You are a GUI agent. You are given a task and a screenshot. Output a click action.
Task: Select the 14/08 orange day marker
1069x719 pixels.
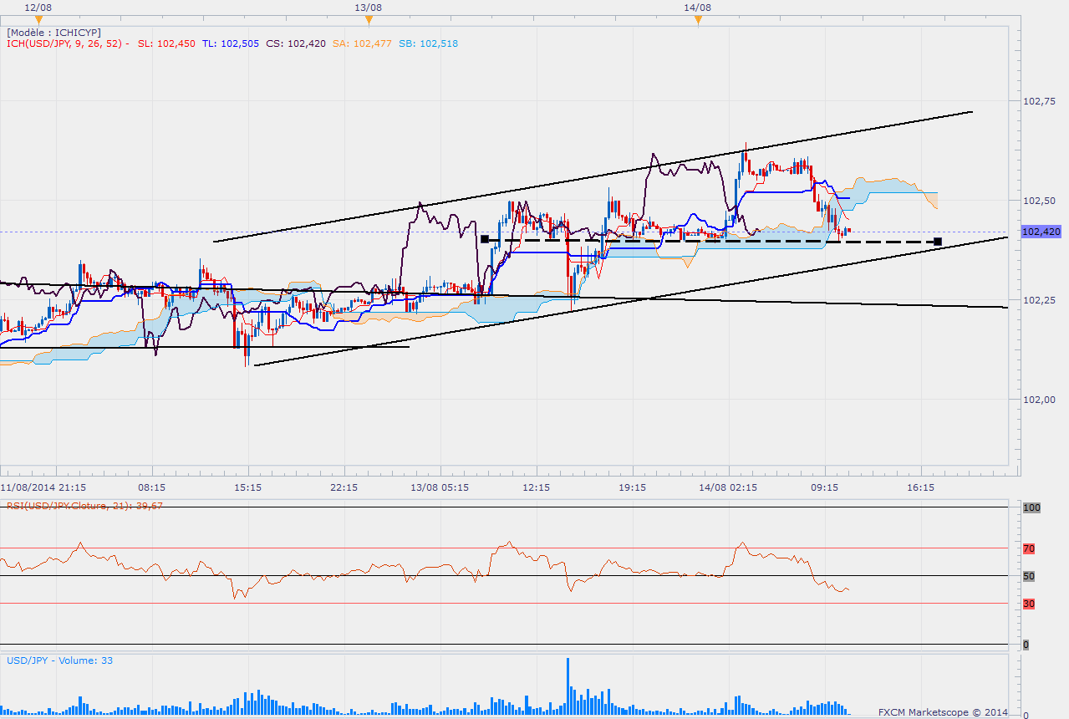pos(697,20)
